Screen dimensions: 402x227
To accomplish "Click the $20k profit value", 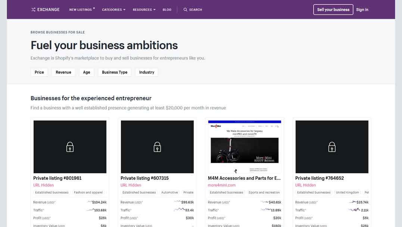I will pyautogui.click(x=277, y=218).
